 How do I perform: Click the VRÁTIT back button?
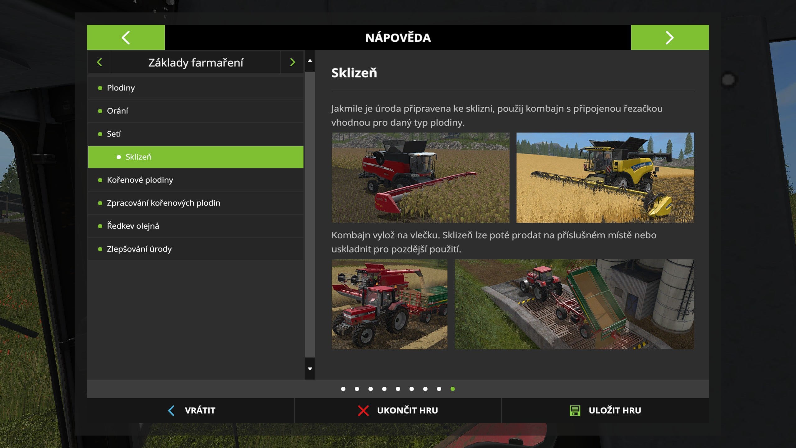(x=191, y=411)
